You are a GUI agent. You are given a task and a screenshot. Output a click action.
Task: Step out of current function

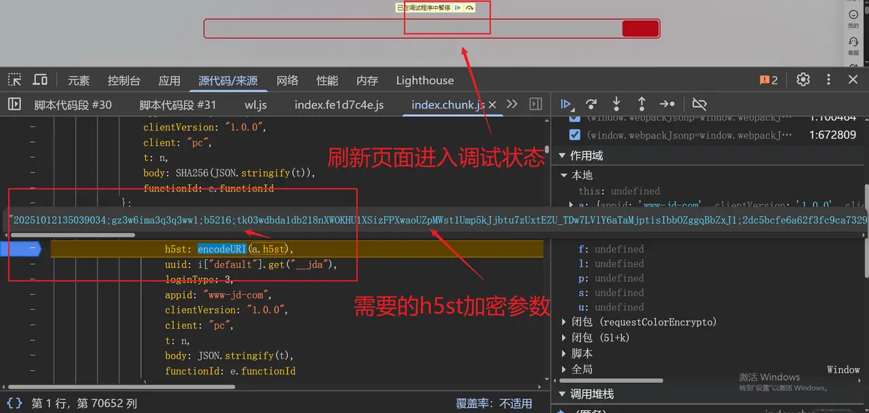tap(642, 104)
